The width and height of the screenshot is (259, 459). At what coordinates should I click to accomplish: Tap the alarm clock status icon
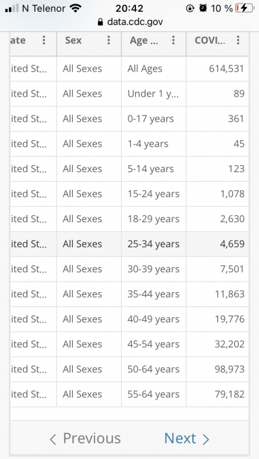[x=203, y=9]
